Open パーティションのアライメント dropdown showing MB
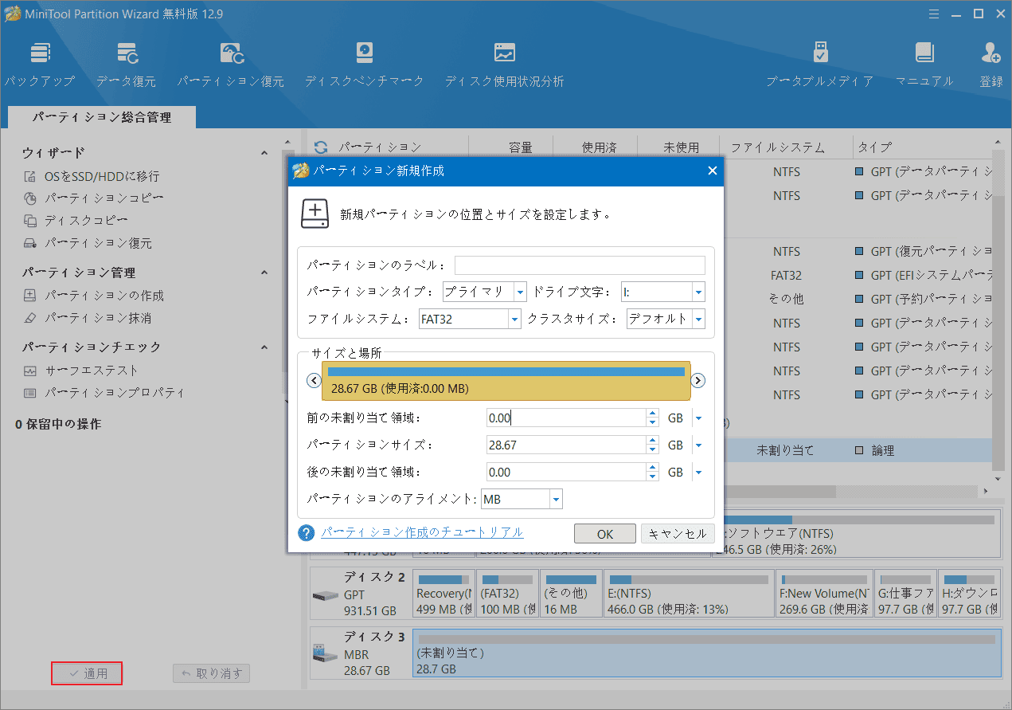 point(522,500)
